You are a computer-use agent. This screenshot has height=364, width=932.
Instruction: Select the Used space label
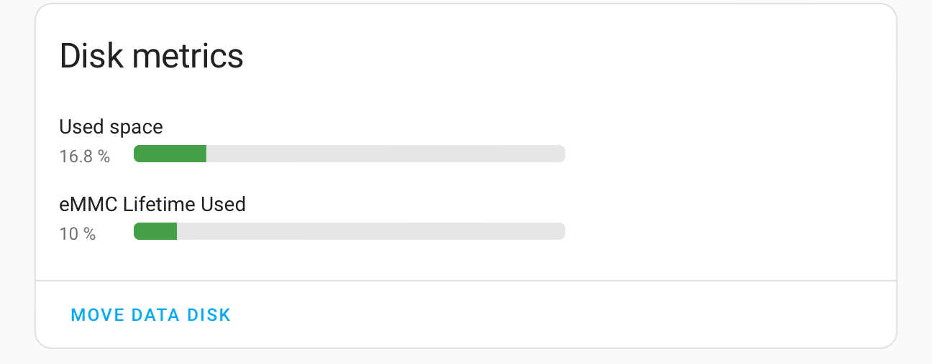coord(111,127)
